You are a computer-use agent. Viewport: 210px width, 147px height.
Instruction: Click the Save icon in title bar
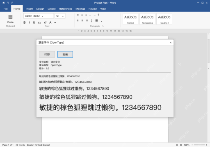click(x=4, y=3)
